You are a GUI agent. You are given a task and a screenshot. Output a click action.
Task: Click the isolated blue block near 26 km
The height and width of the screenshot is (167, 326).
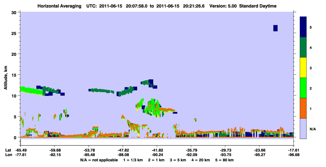275,28
